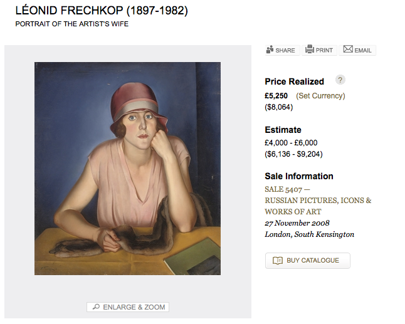Click the SHARE label
Viewport: 405px width, 324px height.
(x=285, y=50)
